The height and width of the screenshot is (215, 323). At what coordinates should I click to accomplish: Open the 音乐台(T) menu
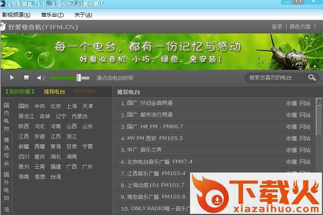(x=52, y=15)
